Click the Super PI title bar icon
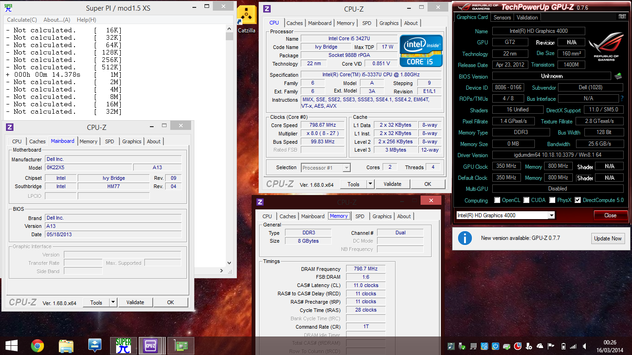This screenshot has height=355, width=632. [8, 8]
